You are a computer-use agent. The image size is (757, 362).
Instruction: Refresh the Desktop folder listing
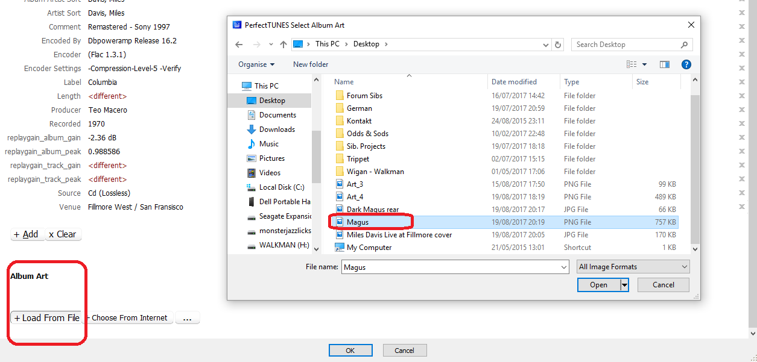click(x=558, y=45)
